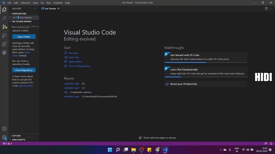The image size is (275, 154).
Task: Open the Run menu
Action: click(49, 3)
